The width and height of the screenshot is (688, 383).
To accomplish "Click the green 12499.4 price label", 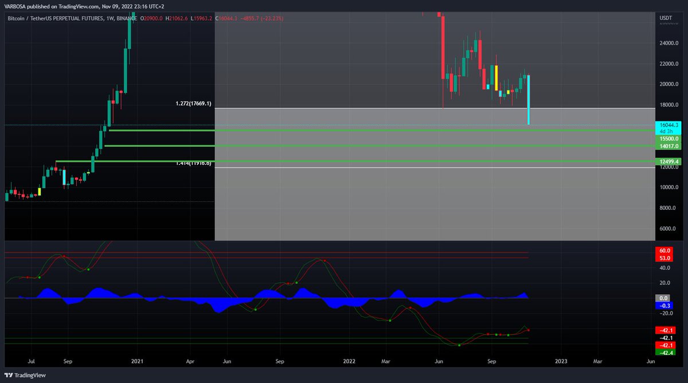I will (669, 162).
